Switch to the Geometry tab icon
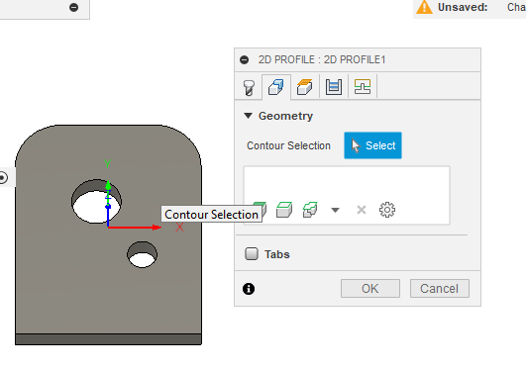526x372 pixels. (x=276, y=87)
